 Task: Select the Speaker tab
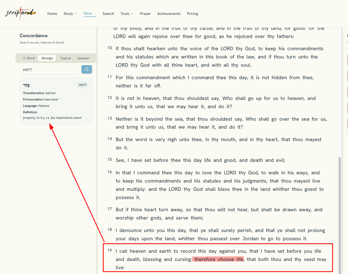tap(84, 58)
